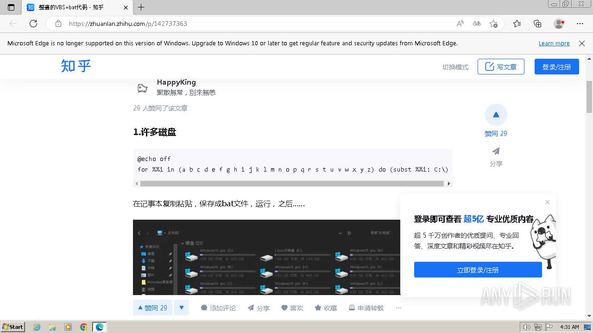The image size is (593, 333).
Task: Open the browser profile avatar
Action: click(559, 24)
